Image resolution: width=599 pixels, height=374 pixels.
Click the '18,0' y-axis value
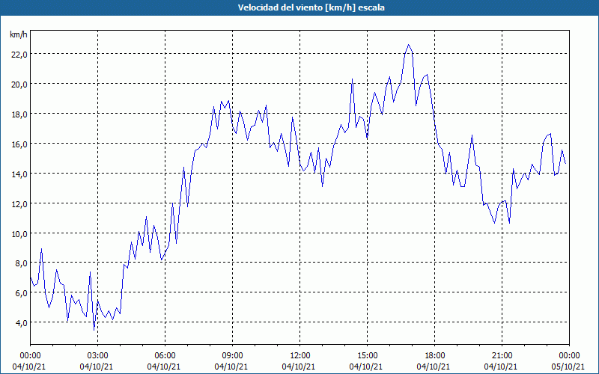(19, 114)
